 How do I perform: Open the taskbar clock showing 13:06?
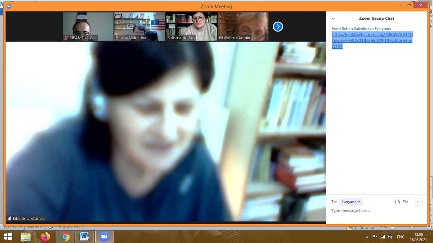point(419,237)
